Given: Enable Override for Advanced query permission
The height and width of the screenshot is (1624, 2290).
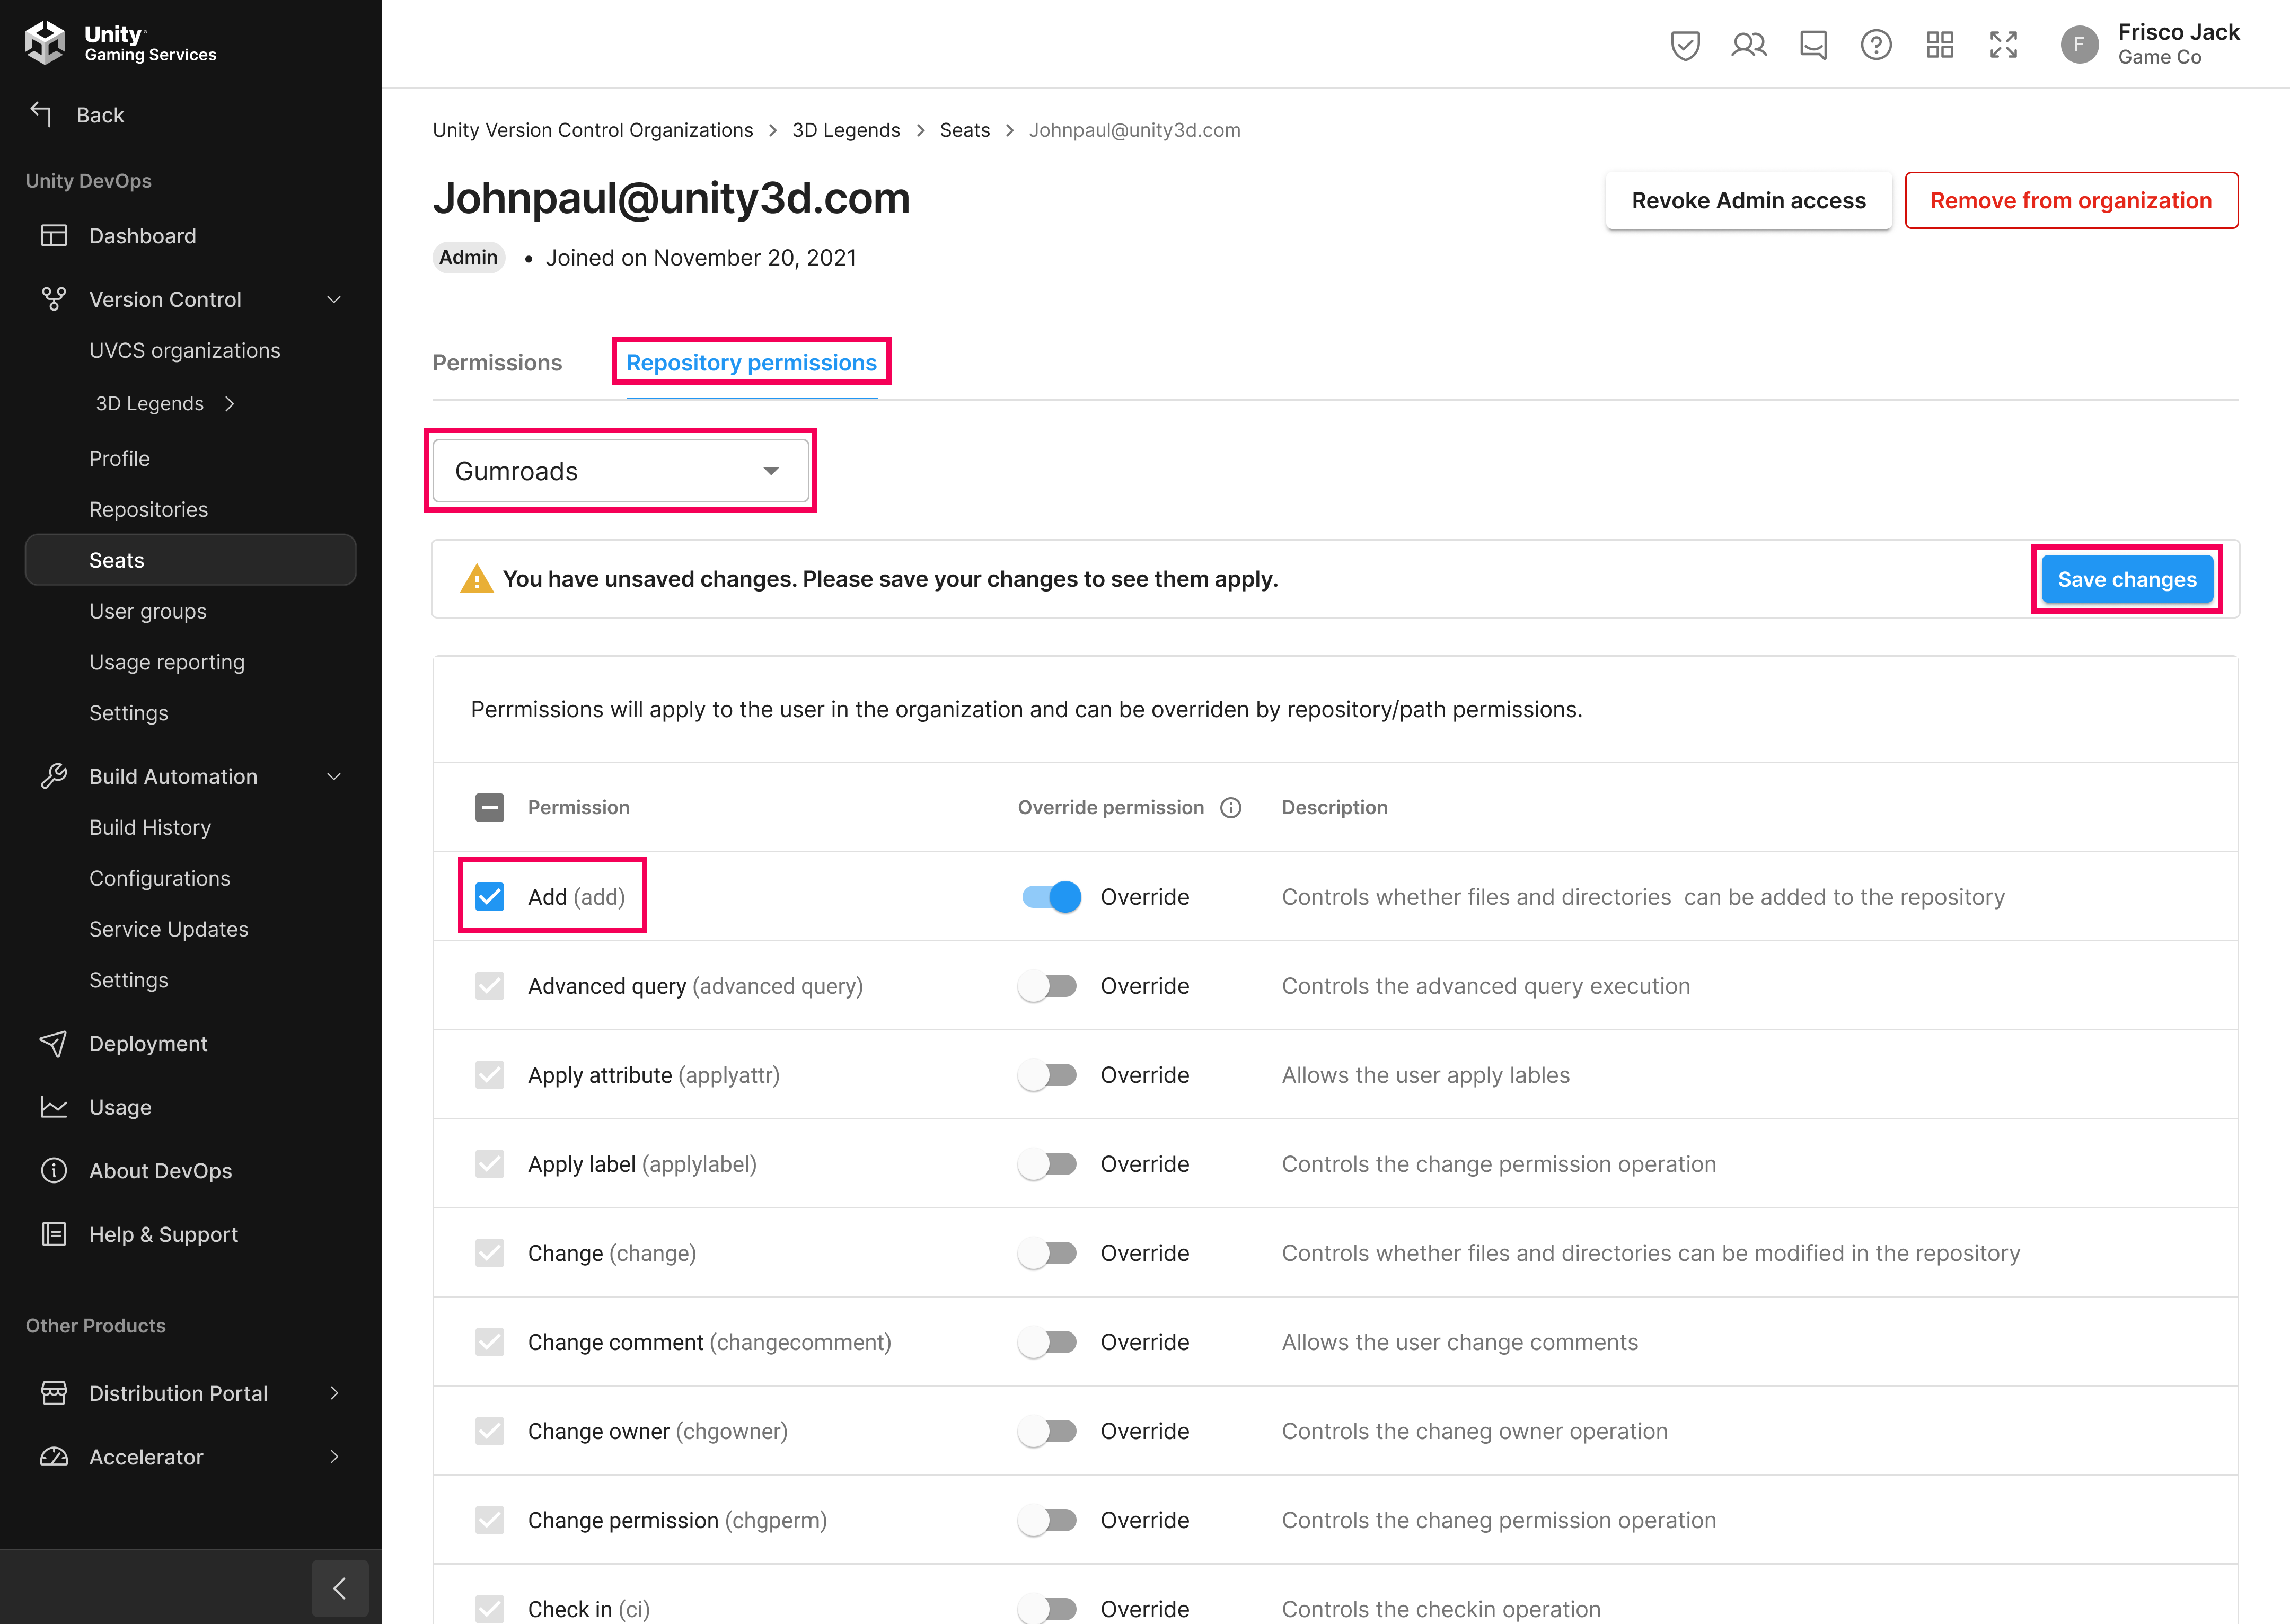Looking at the screenshot, I should coord(1047,986).
